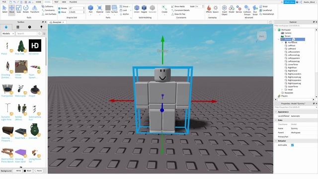
Task: Set Toolbox background to Black swatch
Action: 25,171
